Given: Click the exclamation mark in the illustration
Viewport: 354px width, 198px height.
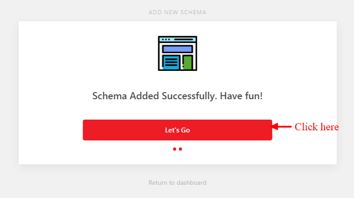Looking at the screenshot, I should 183,62.
